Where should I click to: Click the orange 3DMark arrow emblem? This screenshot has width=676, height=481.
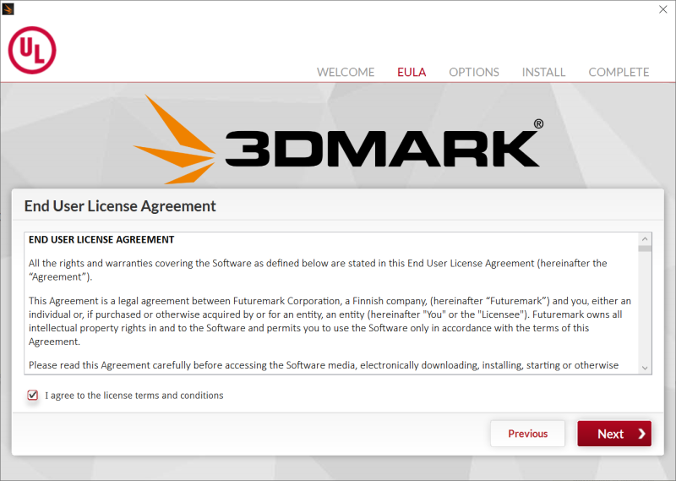coord(175,139)
